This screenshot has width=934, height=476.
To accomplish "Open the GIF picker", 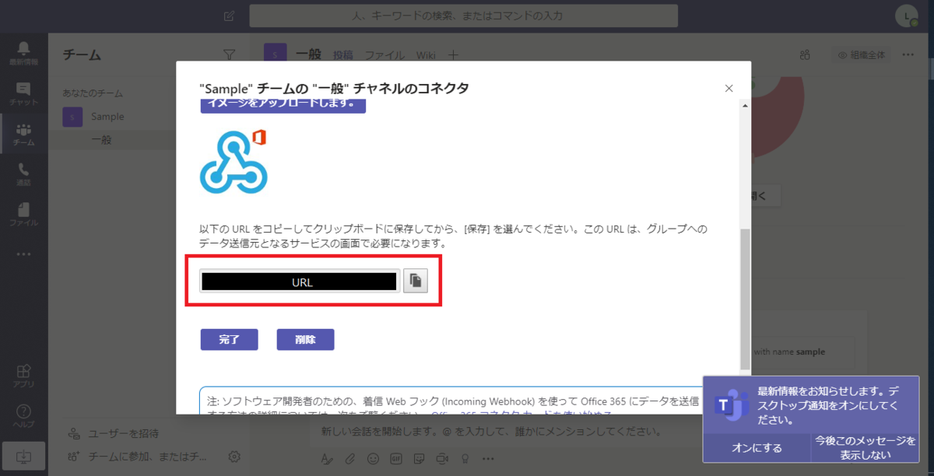I will click(x=397, y=458).
